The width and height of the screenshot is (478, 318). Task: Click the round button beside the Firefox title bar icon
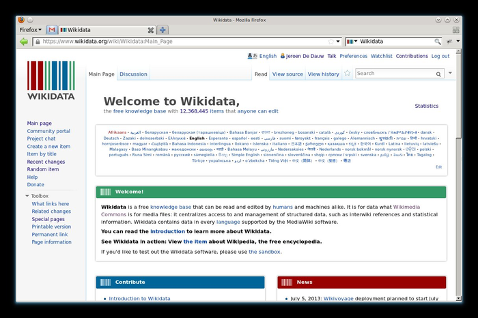(x=30, y=20)
